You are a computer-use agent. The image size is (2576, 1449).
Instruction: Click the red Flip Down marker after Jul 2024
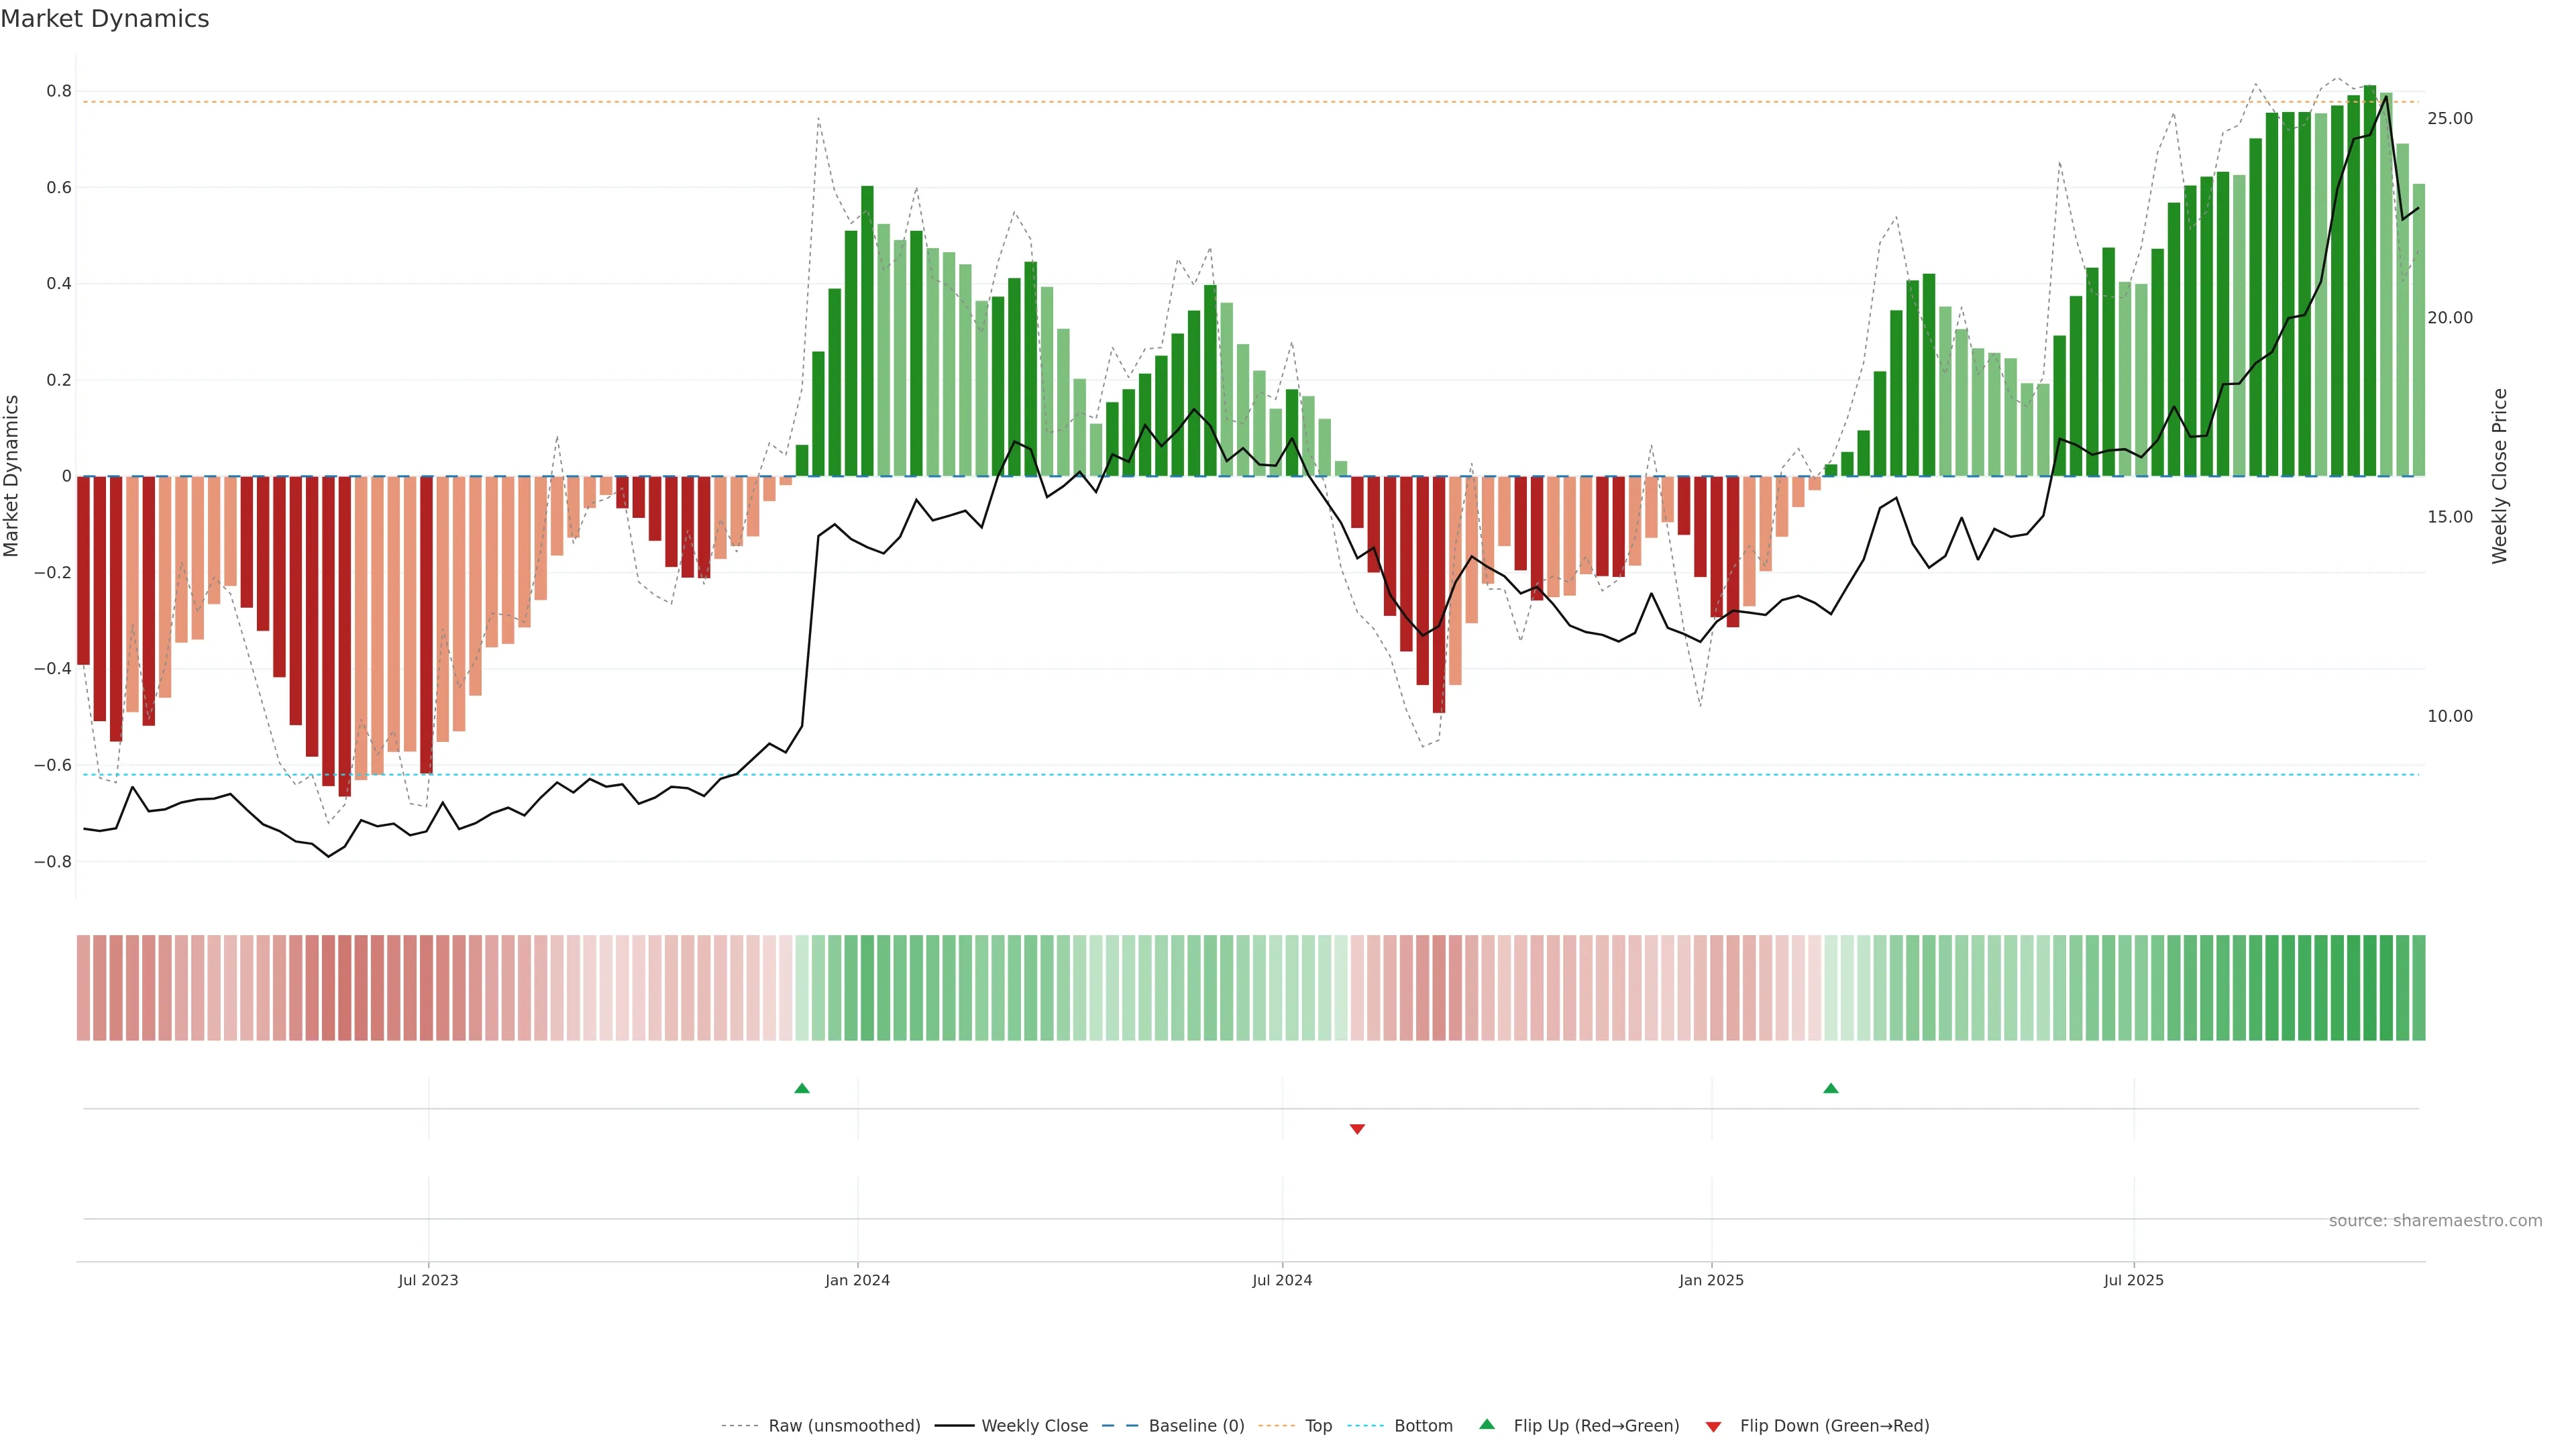[1357, 1129]
